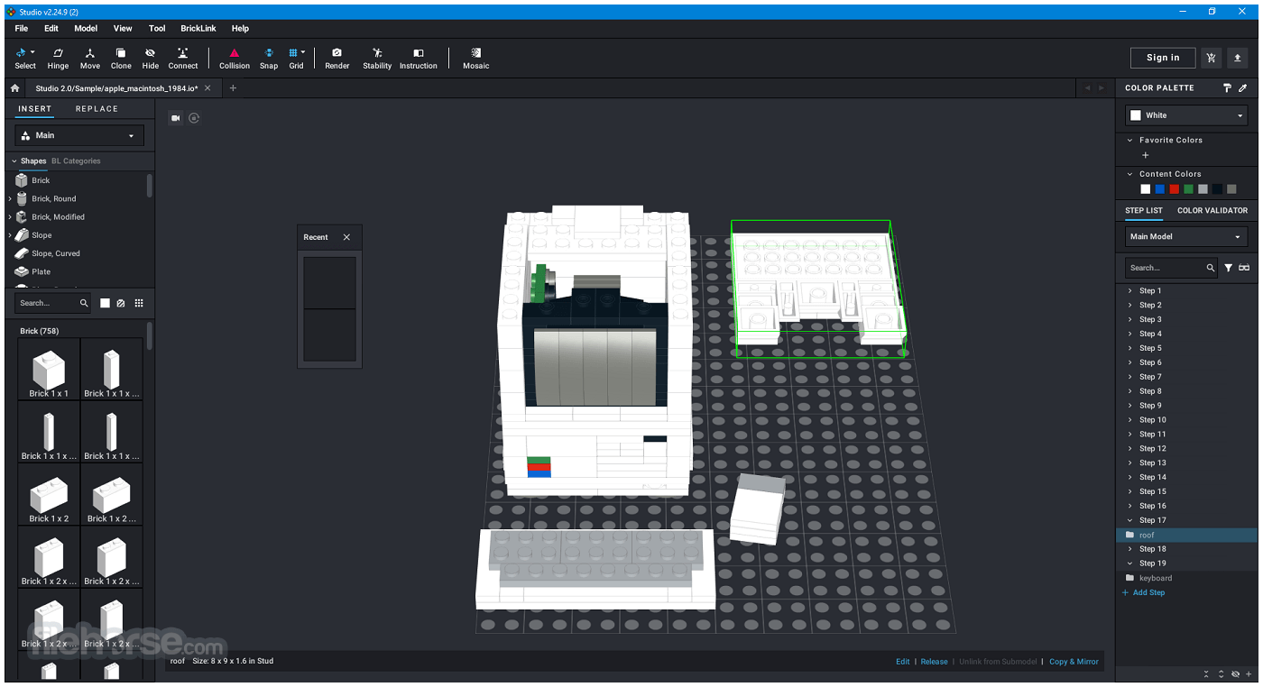Switch to the COLOR VALIDATOR tab
1263x687 pixels.
(1212, 211)
